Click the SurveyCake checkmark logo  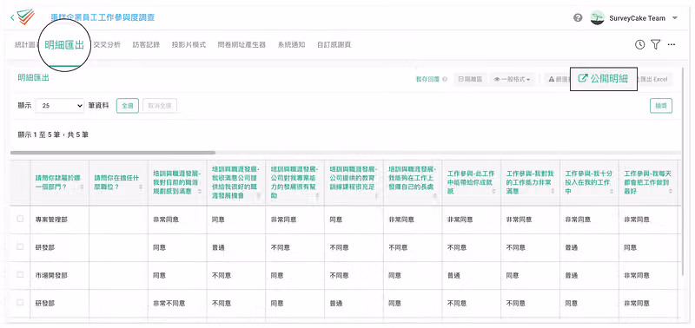[x=25, y=16]
